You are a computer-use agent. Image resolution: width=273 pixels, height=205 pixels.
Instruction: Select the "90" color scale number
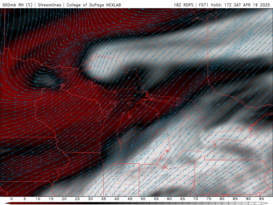[248, 199]
